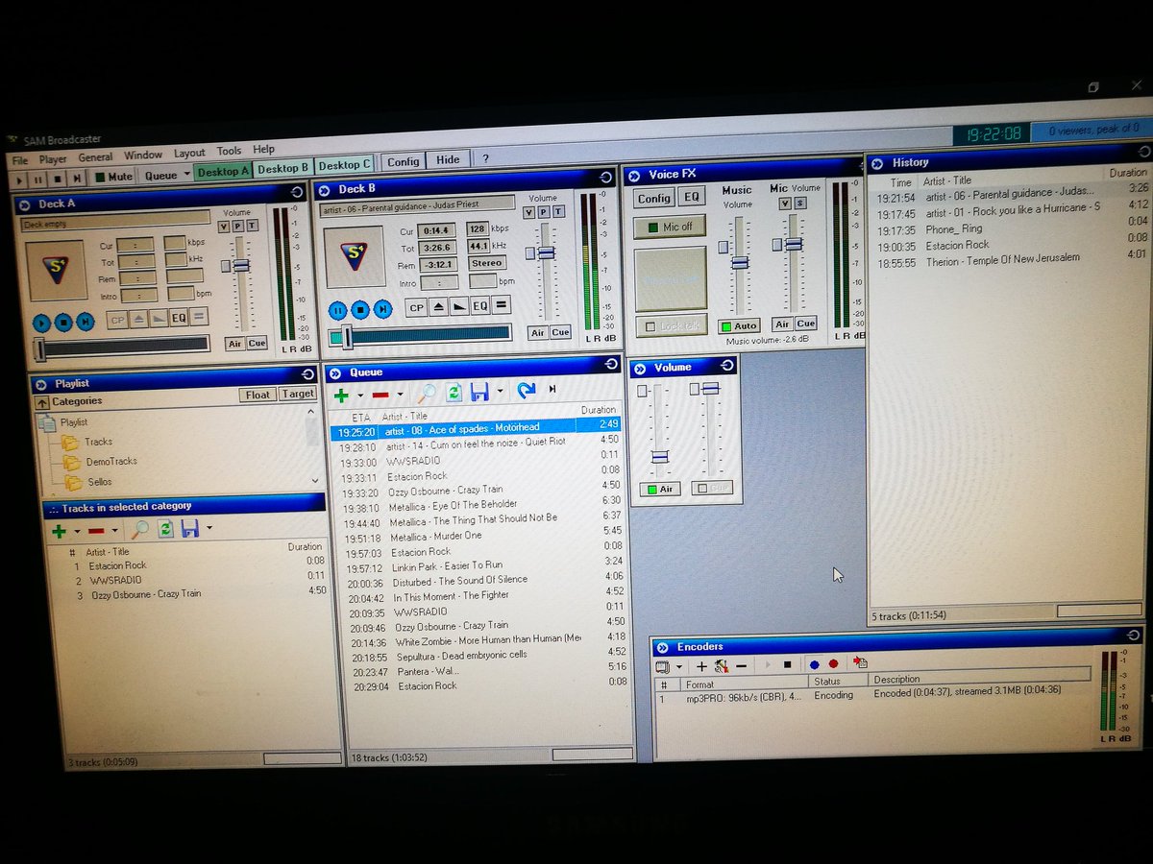
Task: Remove a track from the selected category
Action: point(96,530)
